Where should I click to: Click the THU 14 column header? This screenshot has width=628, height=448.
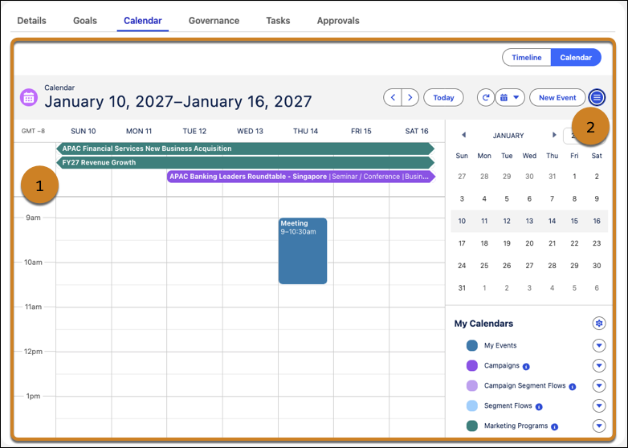(306, 132)
